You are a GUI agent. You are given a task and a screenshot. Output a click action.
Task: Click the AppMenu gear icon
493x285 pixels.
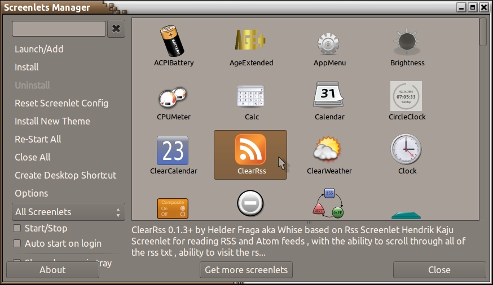(x=329, y=42)
